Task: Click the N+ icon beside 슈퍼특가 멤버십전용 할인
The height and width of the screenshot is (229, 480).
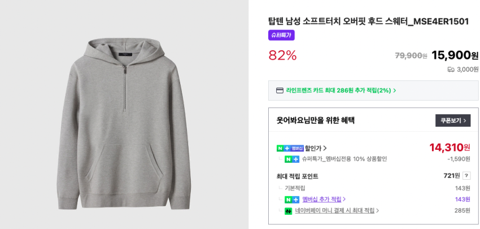Action: [291, 159]
